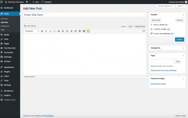
Task: Insert a bulleted list
Action: 50,31
